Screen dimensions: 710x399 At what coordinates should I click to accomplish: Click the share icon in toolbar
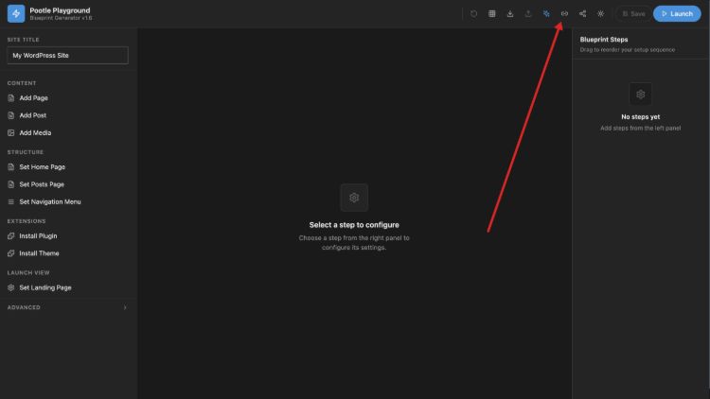[582, 13]
